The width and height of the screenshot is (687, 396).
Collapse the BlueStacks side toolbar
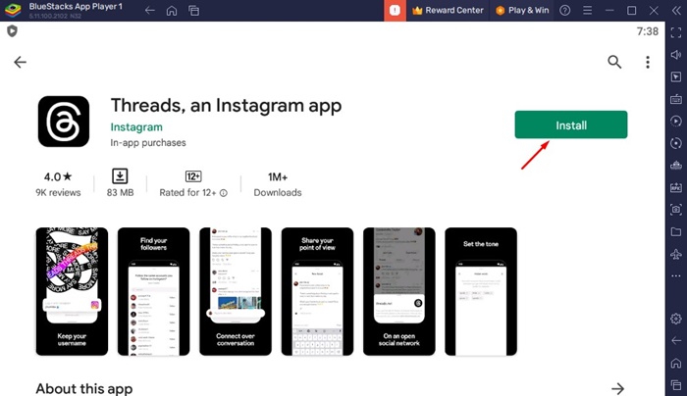(676, 11)
